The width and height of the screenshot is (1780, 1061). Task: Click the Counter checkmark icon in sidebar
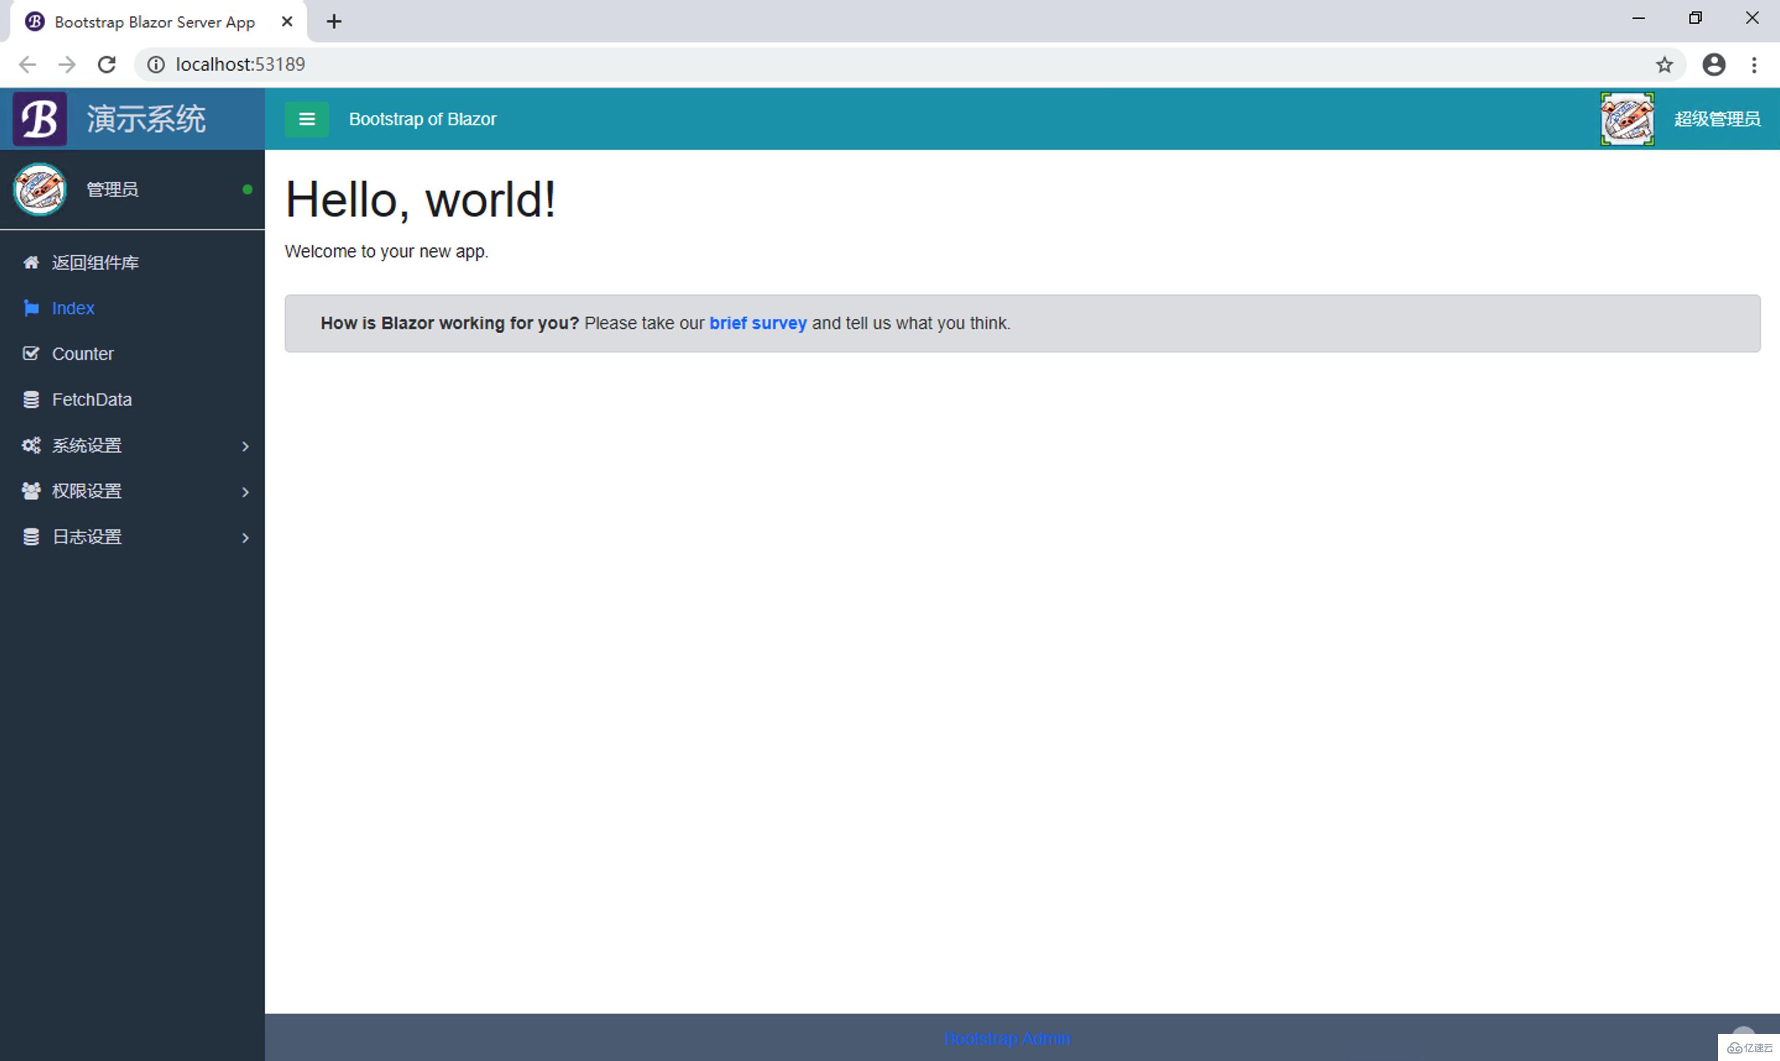30,354
